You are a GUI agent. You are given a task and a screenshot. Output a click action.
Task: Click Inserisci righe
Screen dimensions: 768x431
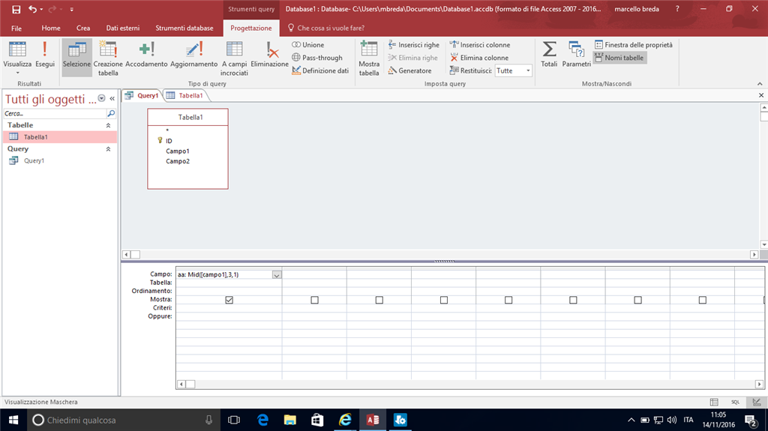point(414,44)
